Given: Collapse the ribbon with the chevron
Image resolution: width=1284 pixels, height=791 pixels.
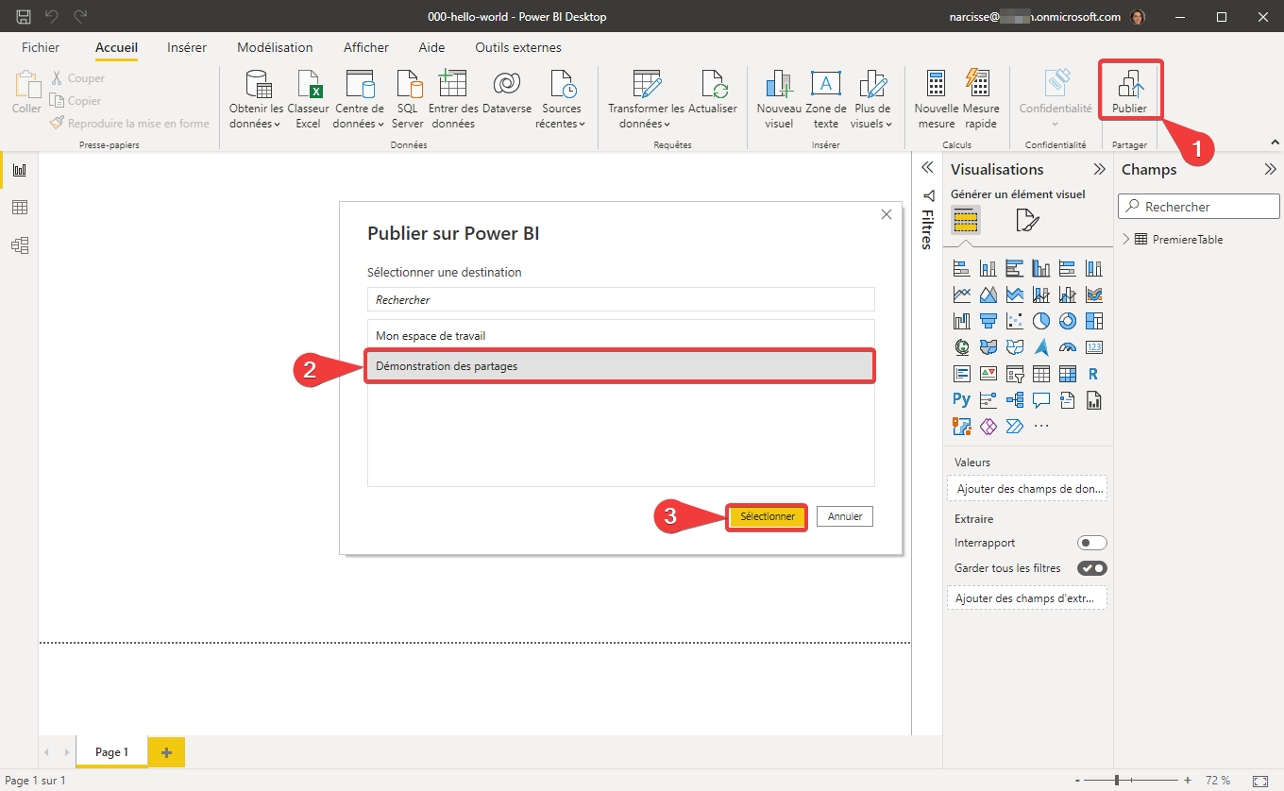Looking at the screenshot, I should click(x=1275, y=143).
